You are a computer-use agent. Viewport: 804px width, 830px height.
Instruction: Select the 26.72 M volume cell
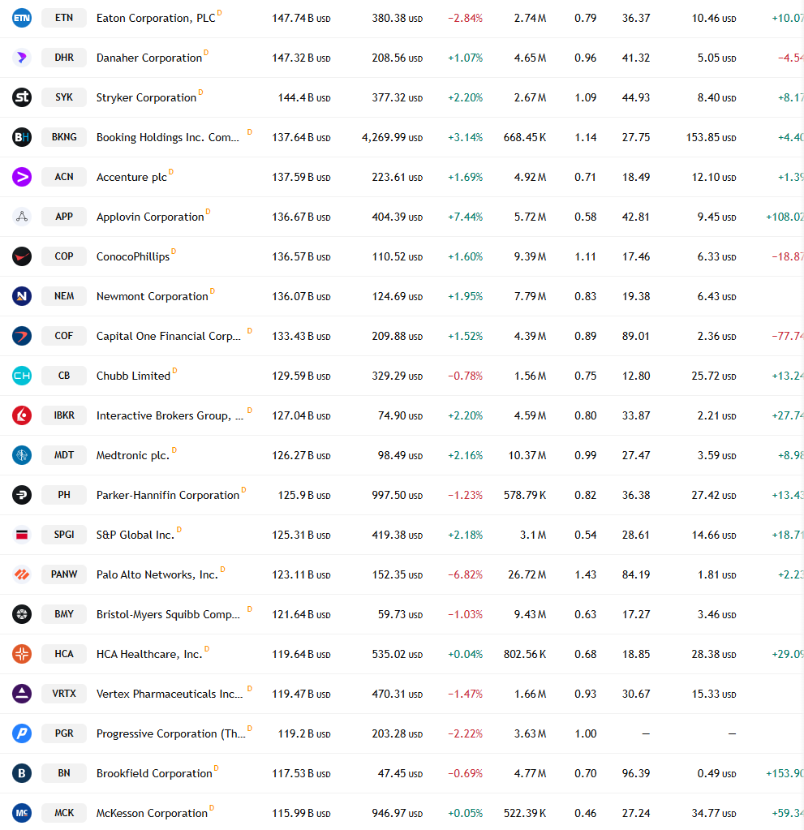coord(527,575)
